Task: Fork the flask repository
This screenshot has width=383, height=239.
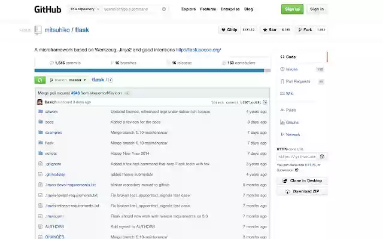Action: 305,30
